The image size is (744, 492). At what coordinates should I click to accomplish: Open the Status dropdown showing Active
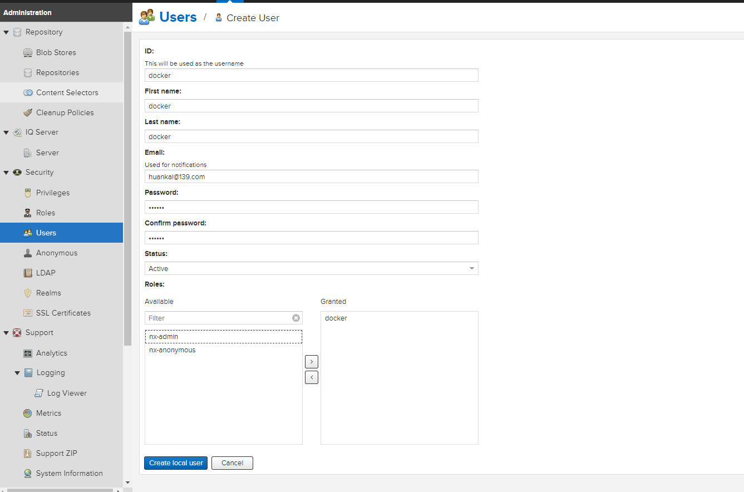click(312, 268)
